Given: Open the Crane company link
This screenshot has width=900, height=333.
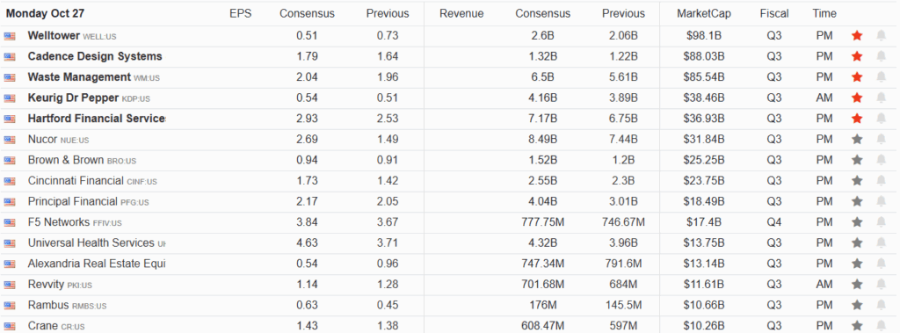Looking at the screenshot, I should pos(42,326).
